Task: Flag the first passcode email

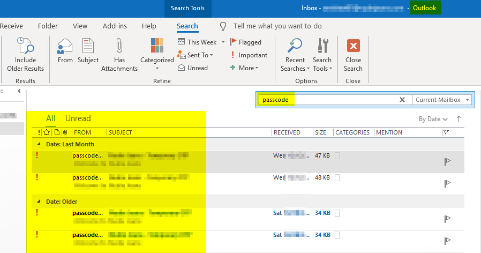Action: click(x=447, y=161)
